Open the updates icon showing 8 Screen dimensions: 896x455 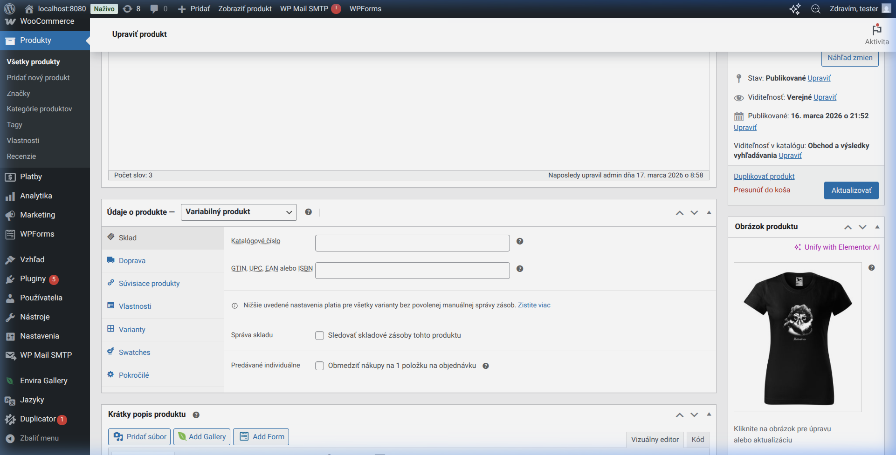(x=131, y=9)
